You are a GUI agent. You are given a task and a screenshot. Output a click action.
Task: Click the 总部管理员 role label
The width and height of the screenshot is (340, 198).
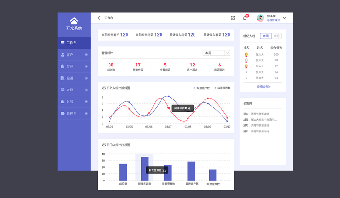[273, 20]
